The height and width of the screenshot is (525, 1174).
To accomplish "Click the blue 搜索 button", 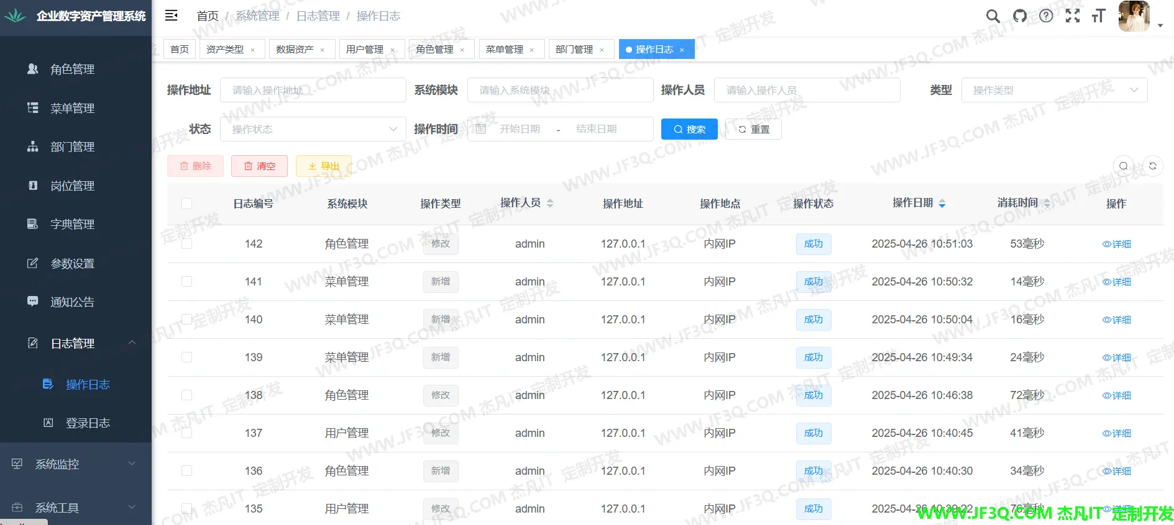I will point(689,129).
